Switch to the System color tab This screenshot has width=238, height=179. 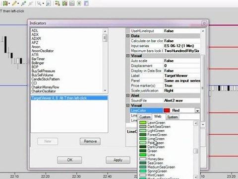[173, 117]
